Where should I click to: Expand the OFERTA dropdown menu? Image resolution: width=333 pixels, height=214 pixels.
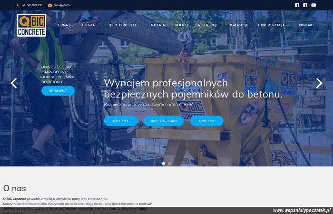(x=89, y=25)
